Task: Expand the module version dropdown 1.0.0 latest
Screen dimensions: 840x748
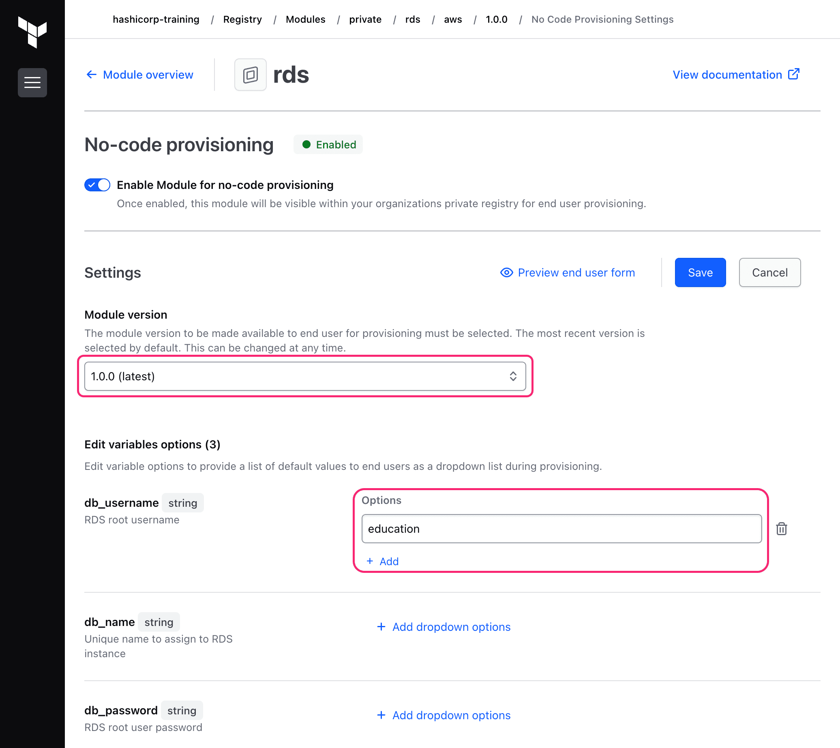Action: (x=303, y=375)
